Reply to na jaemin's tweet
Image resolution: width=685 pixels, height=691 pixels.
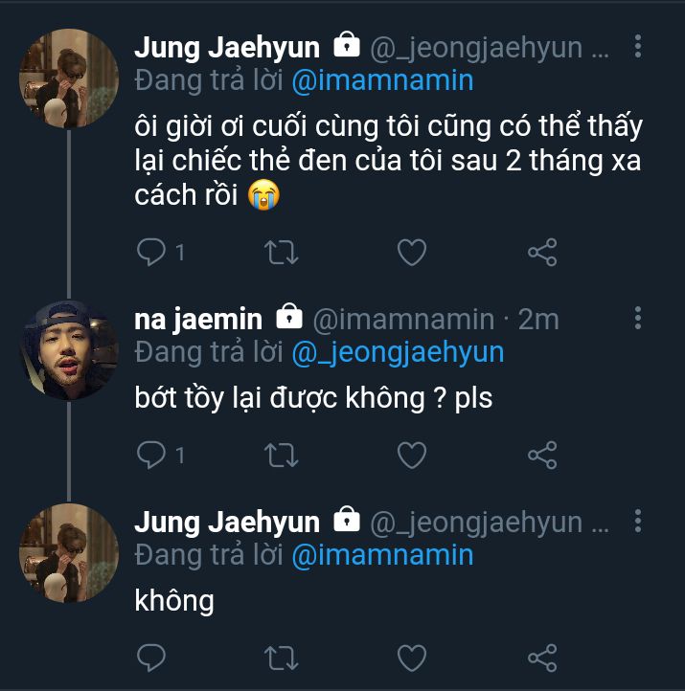(x=151, y=455)
